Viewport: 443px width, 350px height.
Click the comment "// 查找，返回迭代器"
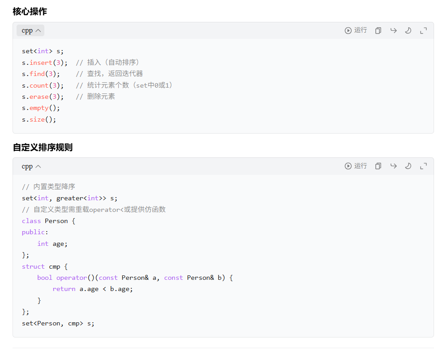coord(109,74)
